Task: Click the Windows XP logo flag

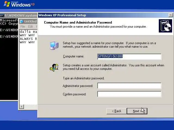Action: click(x=7, y=4)
